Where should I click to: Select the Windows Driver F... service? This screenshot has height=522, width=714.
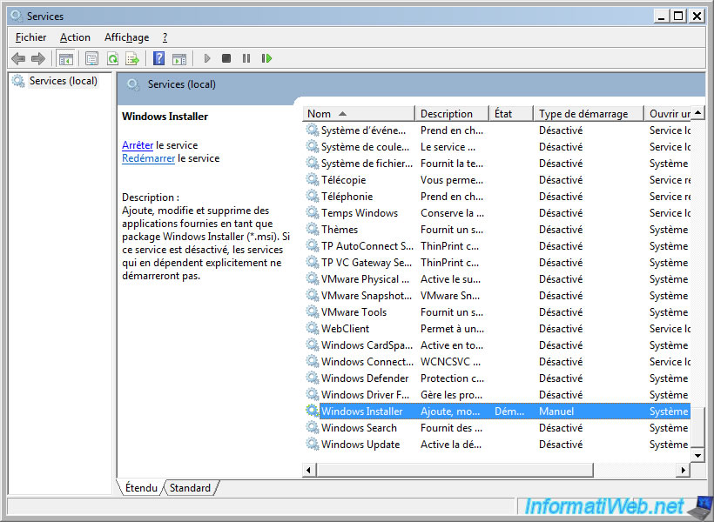[497, 395]
